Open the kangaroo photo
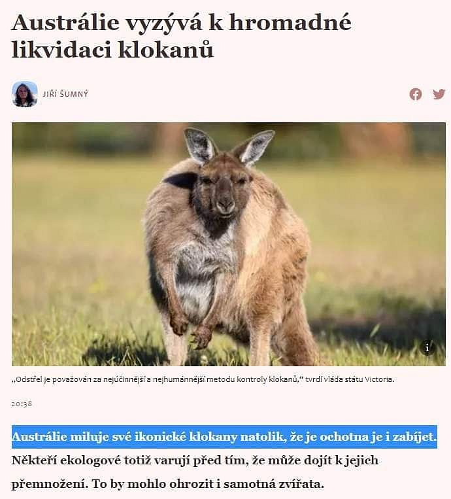 [x=229, y=244]
